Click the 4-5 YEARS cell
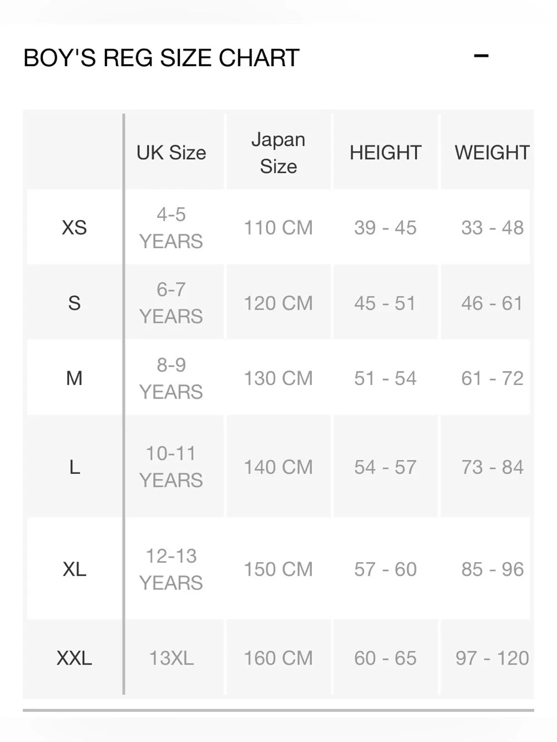 (x=171, y=228)
